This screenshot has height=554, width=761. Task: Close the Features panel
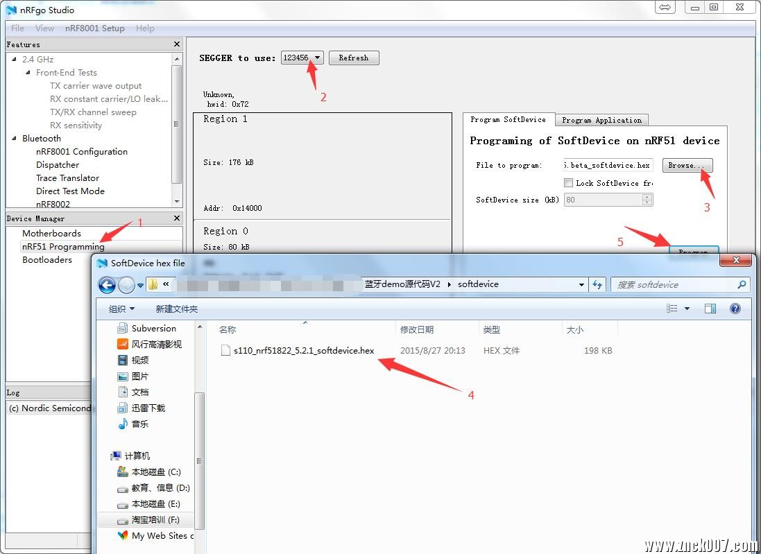tap(177, 44)
